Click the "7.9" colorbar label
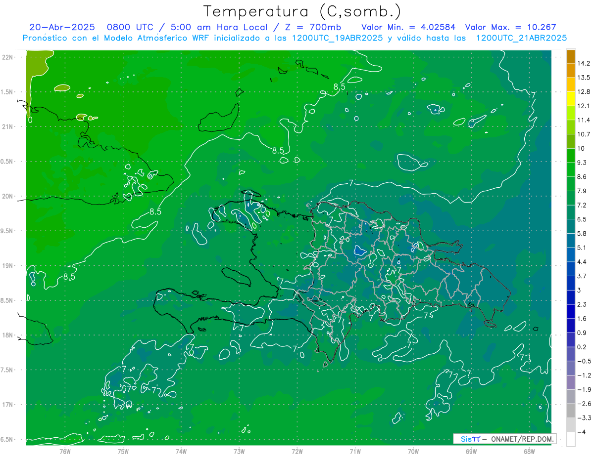 click(x=582, y=191)
